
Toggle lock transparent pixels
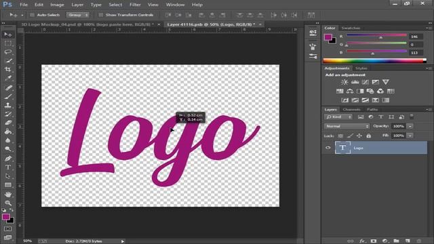coord(340,136)
